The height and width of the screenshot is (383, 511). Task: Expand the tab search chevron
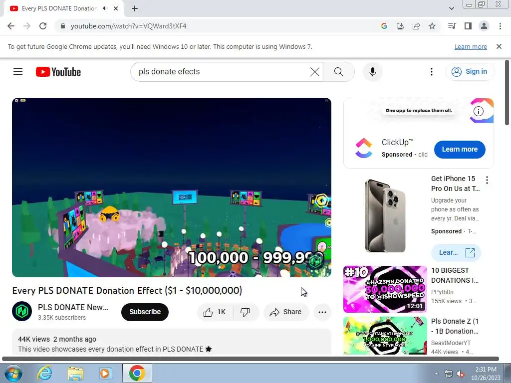tap(451, 8)
